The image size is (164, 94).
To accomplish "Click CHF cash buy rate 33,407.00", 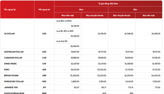I will 75,64.
